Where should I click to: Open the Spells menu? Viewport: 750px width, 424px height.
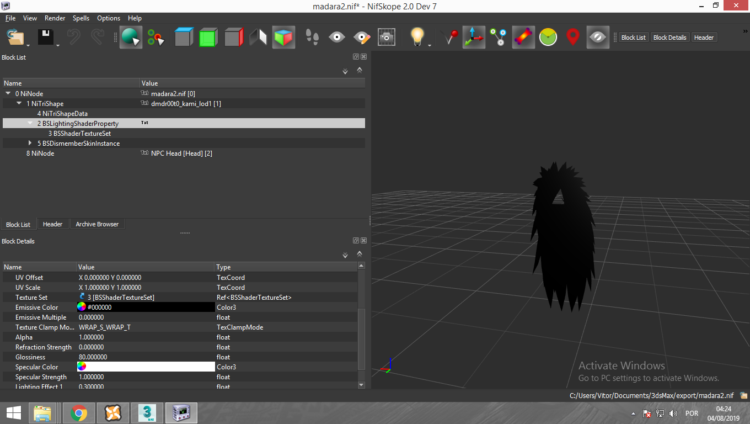(81, 18)
